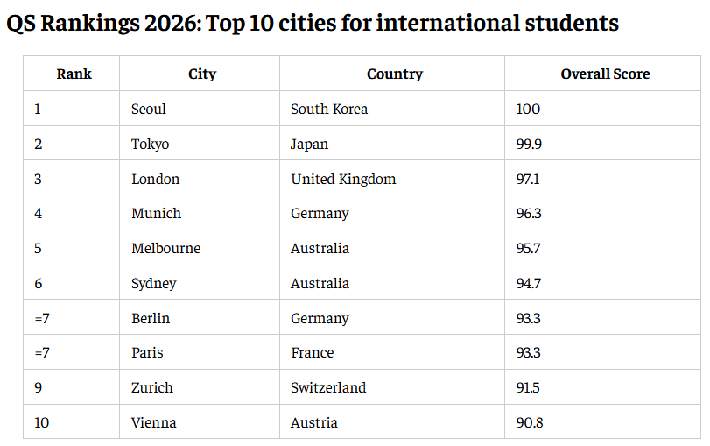Click the QS Rankings 2026 page title
Image resolution: width=710 pixels, height=446 pixels.
click(313, 23)
